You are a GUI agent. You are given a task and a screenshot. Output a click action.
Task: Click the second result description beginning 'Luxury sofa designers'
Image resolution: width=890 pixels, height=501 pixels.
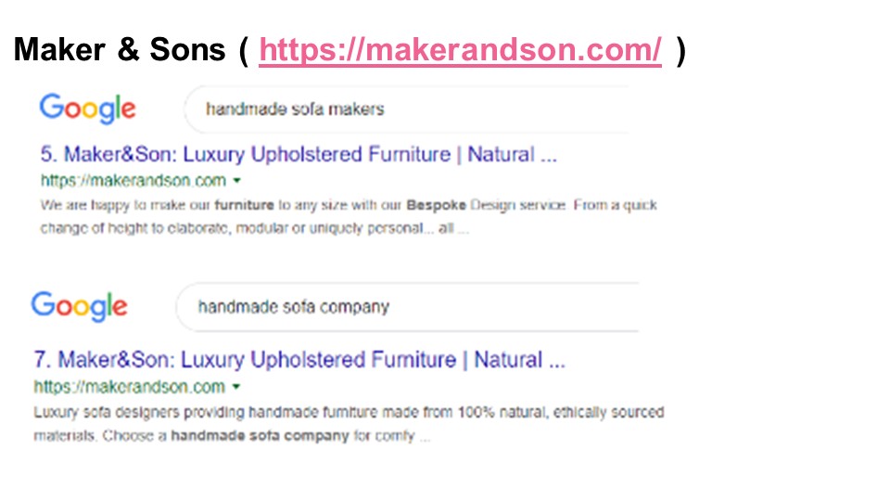click(x=349, y=424)
